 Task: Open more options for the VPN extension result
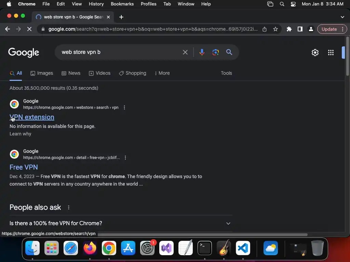[124, 107]
